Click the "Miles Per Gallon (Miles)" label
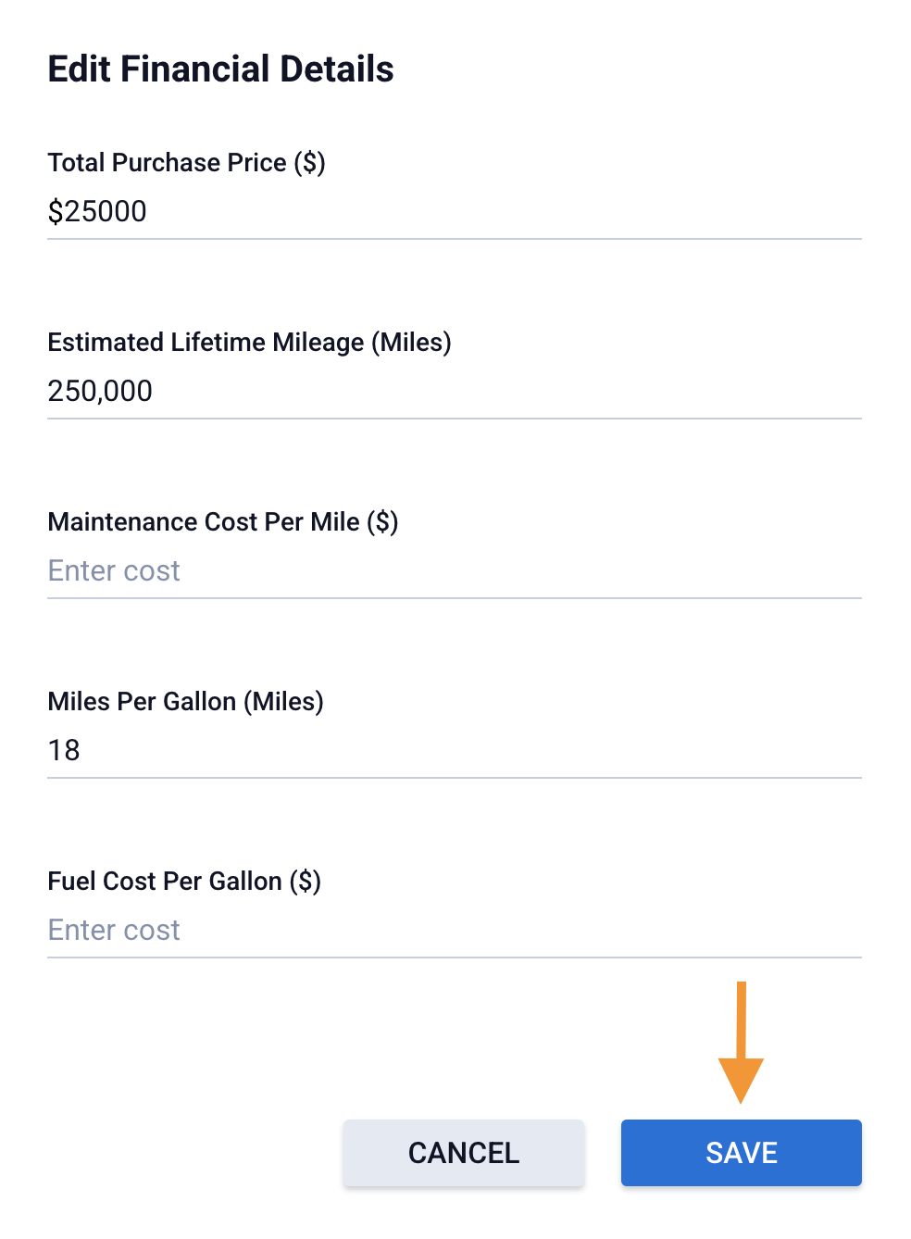Image resolution: width=911 pixels, height=1239 pixels. (x=185, y=702)
